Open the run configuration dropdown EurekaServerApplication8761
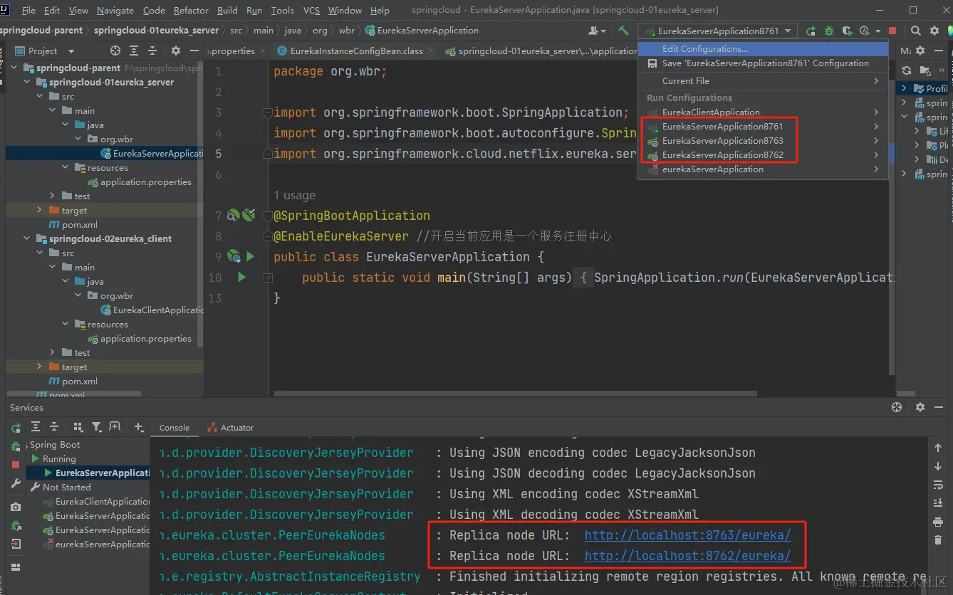The height and width of the screenshot is (595, 953). tap(717, 31)
